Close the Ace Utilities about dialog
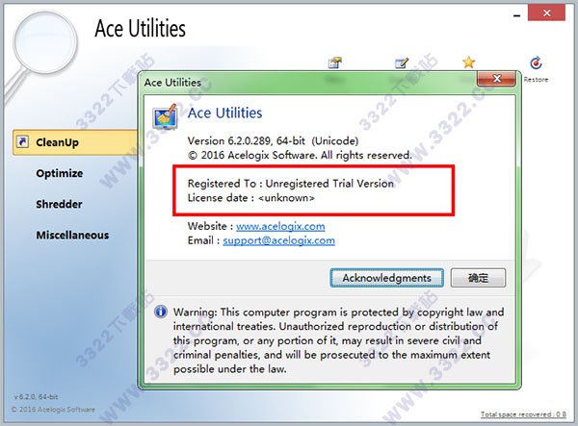Viewport: 578px width, 426px height. click(x=496, y=78)
